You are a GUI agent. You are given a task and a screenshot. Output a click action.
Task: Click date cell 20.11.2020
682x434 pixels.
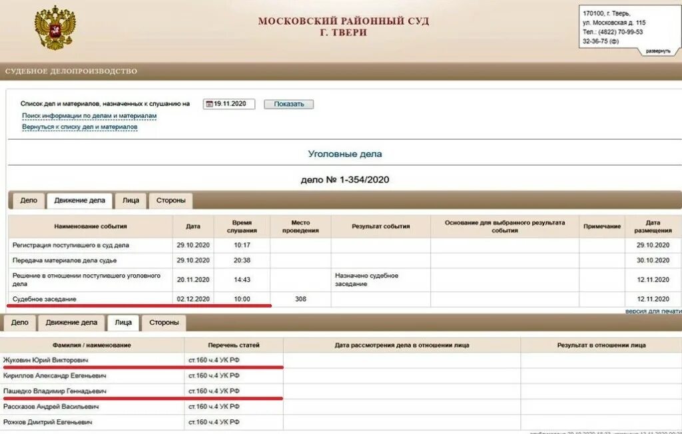click(193, 280)
